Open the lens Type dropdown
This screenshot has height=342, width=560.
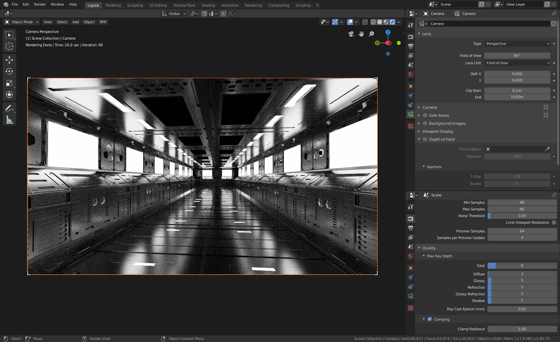[517, 44]
